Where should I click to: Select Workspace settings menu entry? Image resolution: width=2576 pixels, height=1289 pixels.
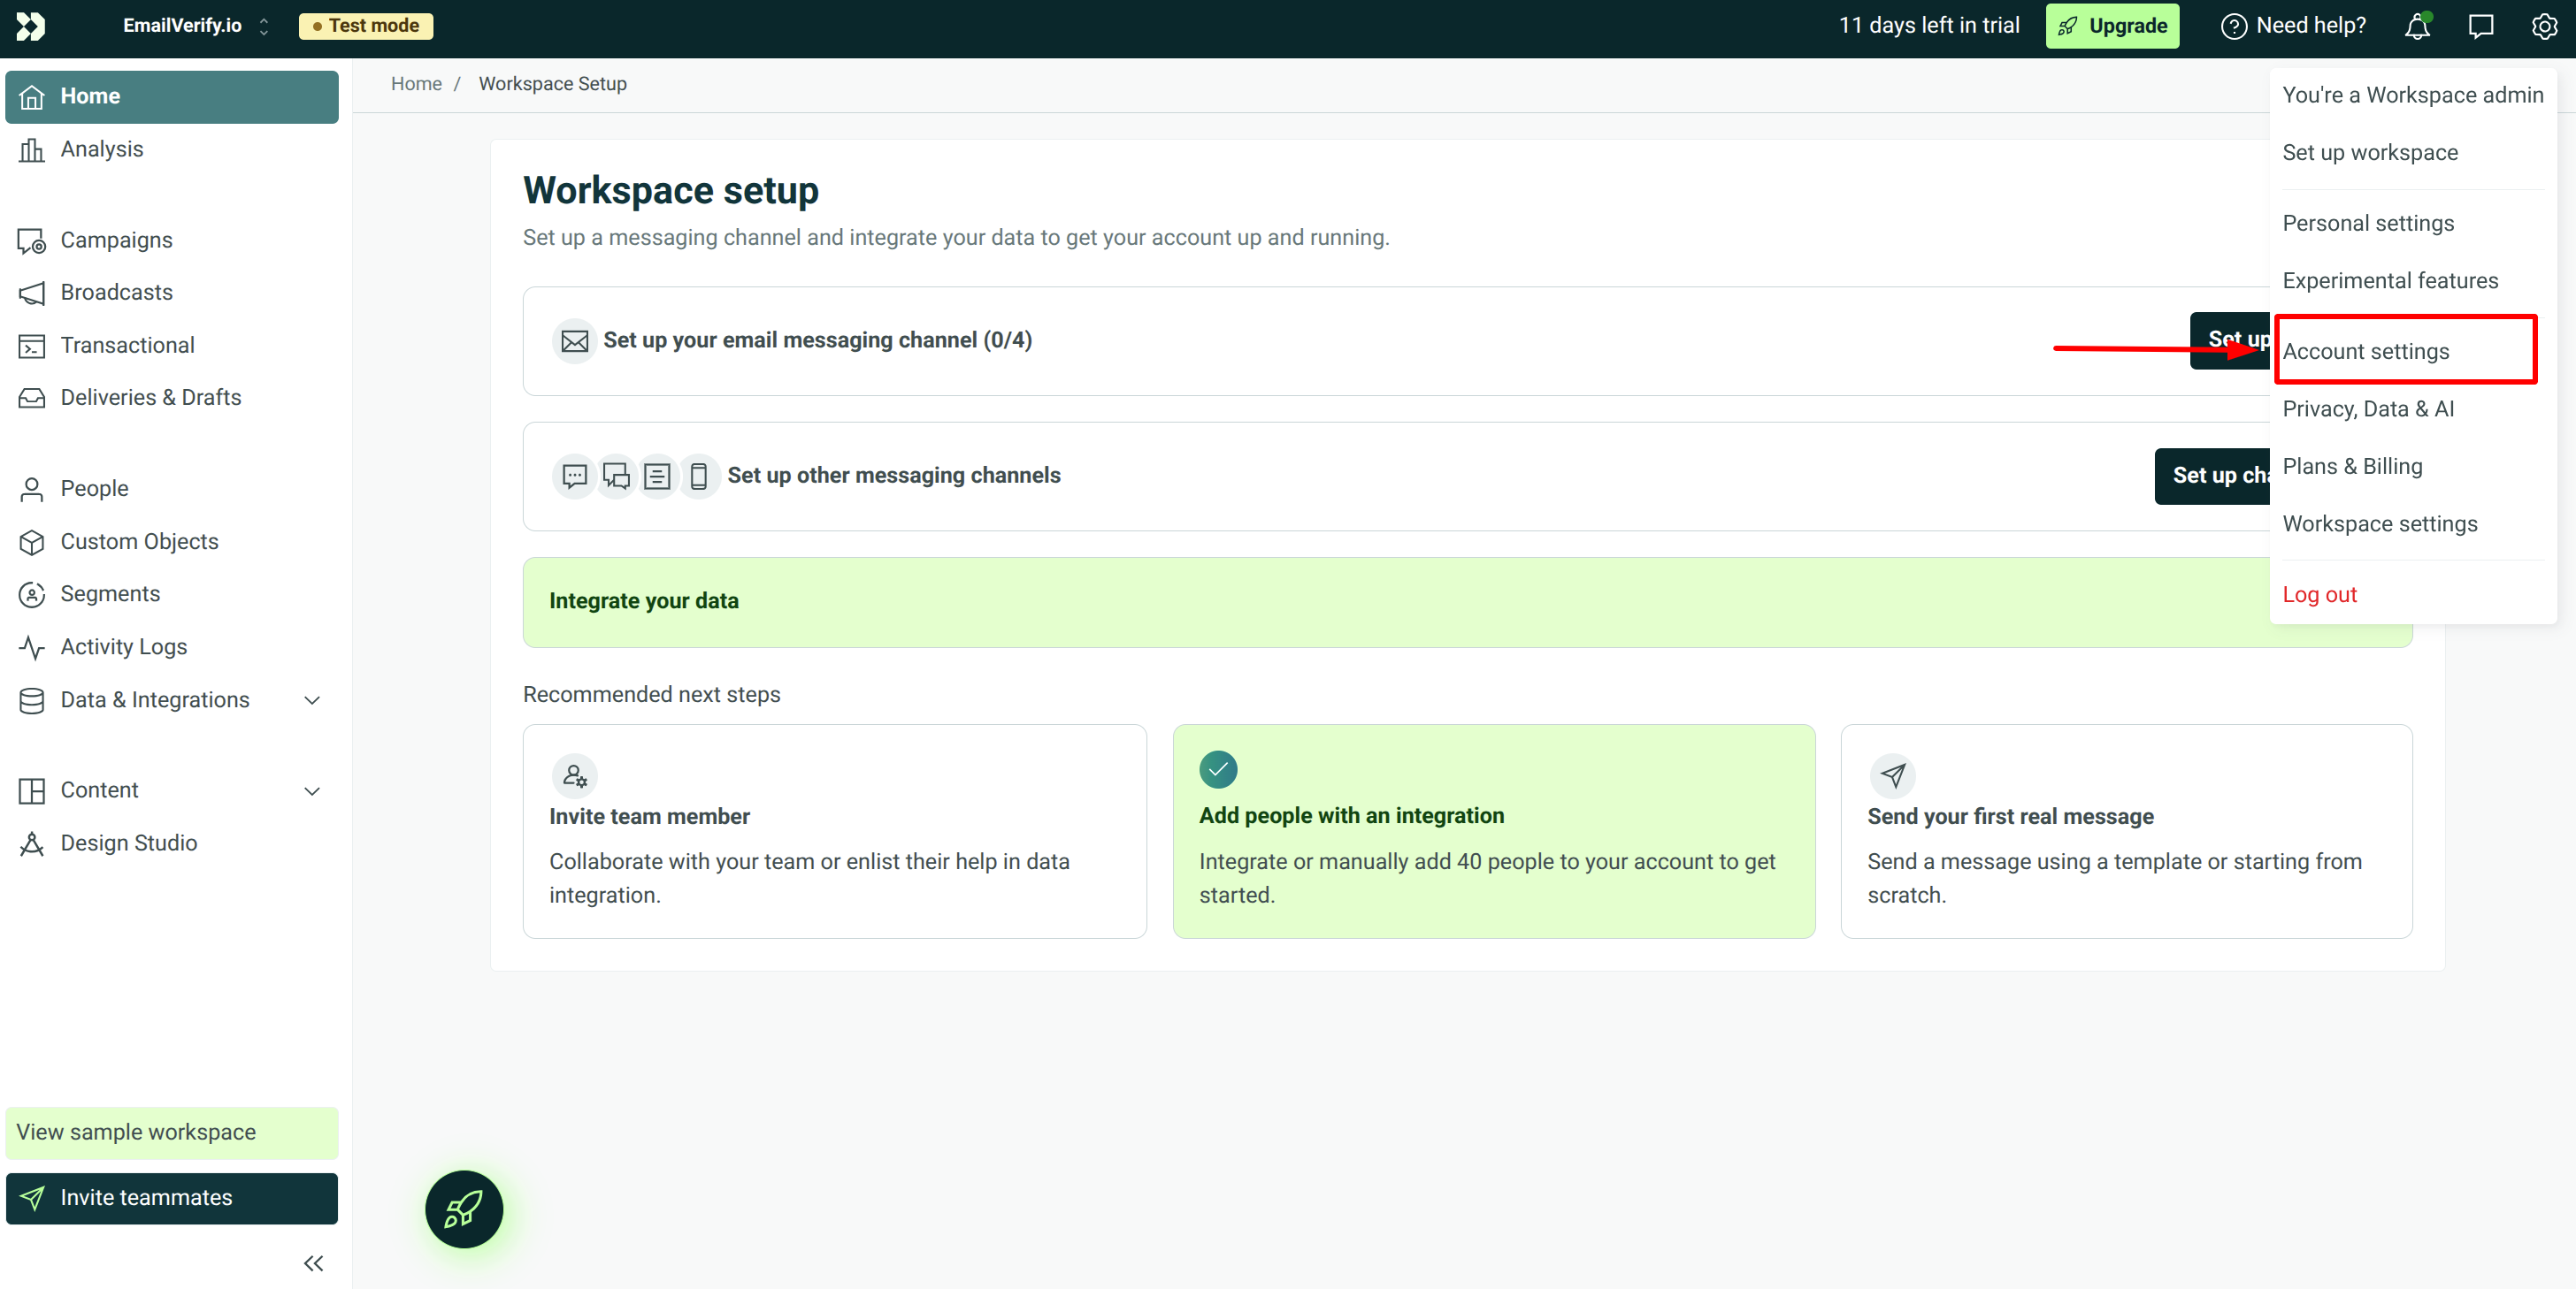[x=2379, y=523]
